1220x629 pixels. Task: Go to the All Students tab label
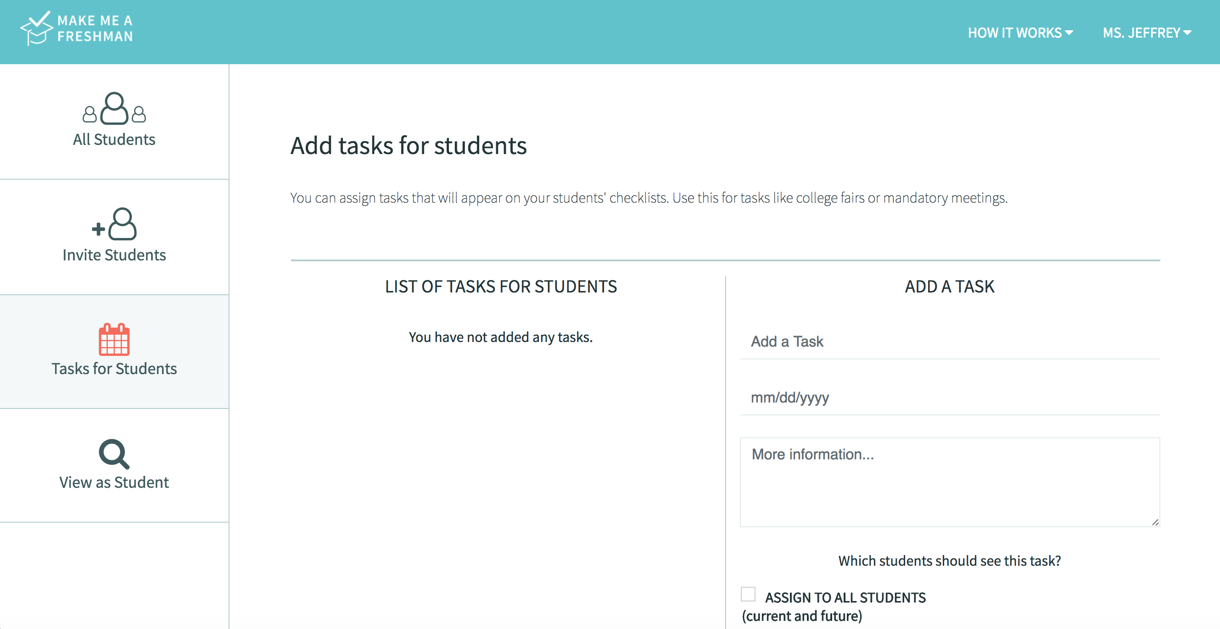(114, 139)
